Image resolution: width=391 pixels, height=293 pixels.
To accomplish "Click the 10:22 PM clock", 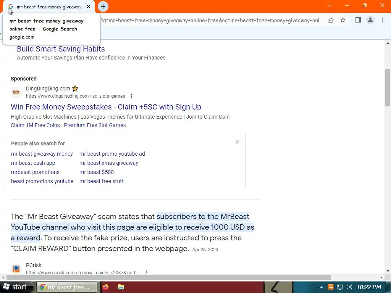I will pyautogui.click(x=369, y=287).
